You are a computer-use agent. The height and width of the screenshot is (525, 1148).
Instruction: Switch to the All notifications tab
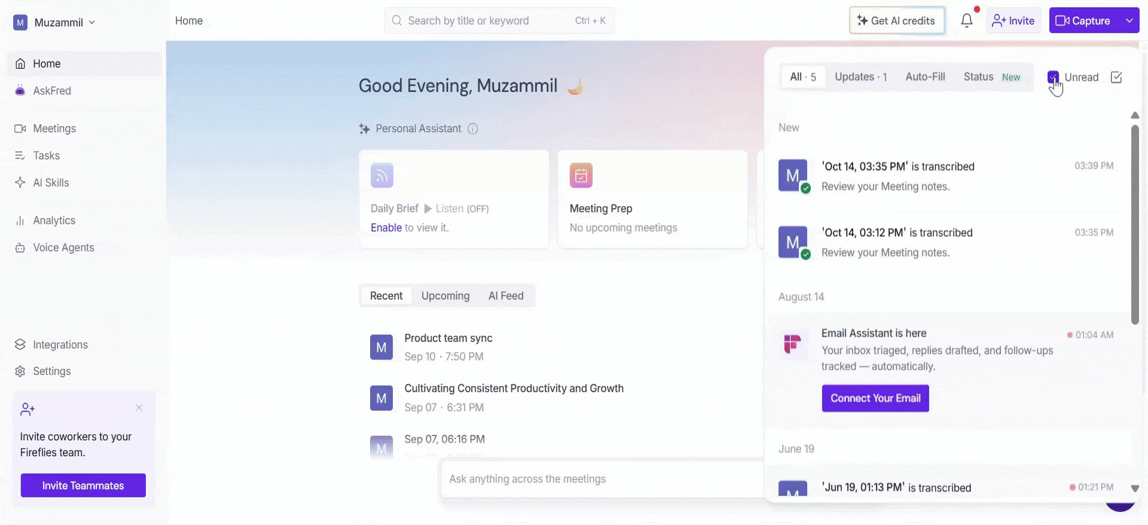[803, 77]
